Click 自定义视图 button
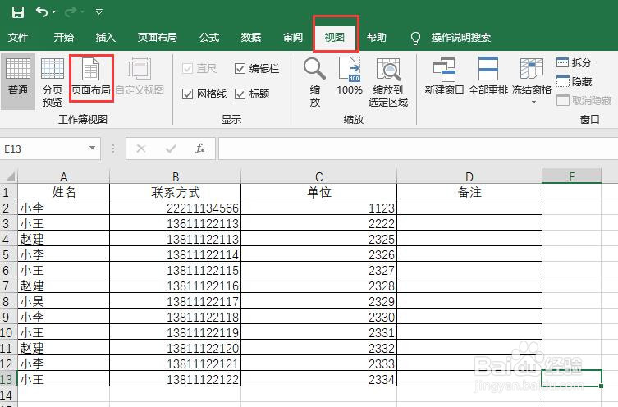618x407 pixels. tap(140, 78)
